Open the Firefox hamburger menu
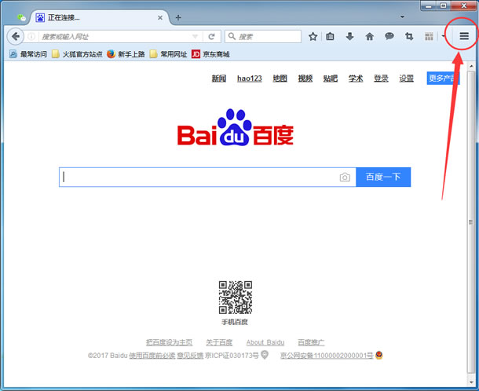Image resolution: width=479 pixels, height=391 pixels. pos(464,36)
